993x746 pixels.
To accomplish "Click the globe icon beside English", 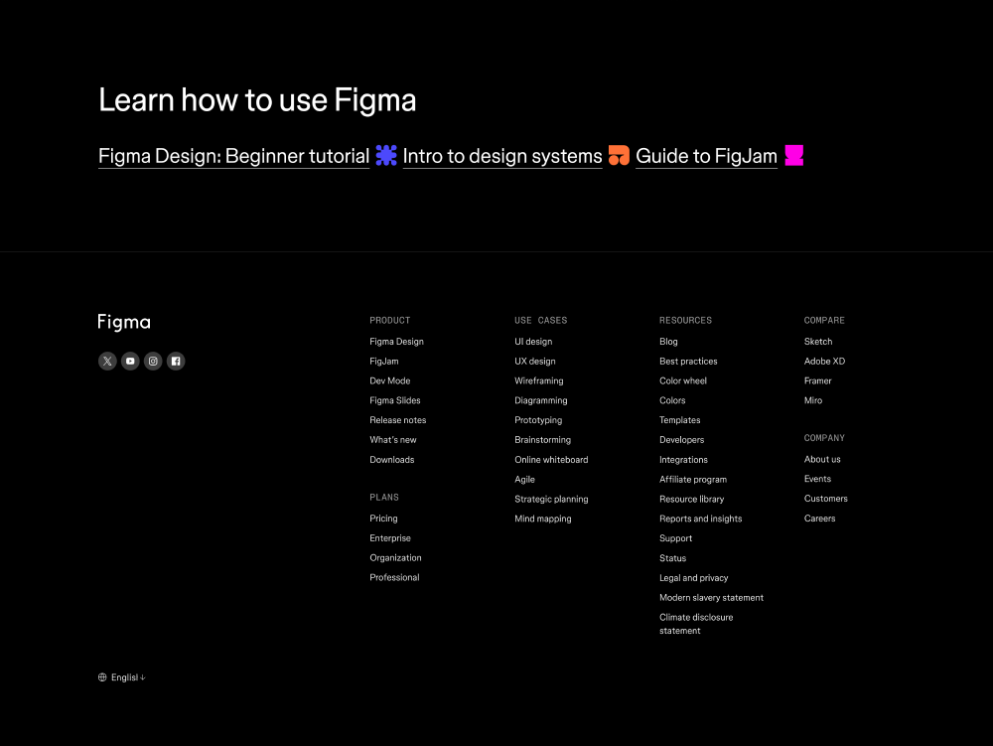I will (x=102, y=677).
